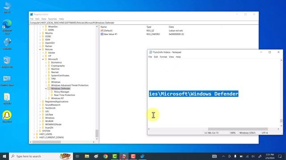
Task: Expand the SYSTEM registry hive
Action: tap(37, 131)
